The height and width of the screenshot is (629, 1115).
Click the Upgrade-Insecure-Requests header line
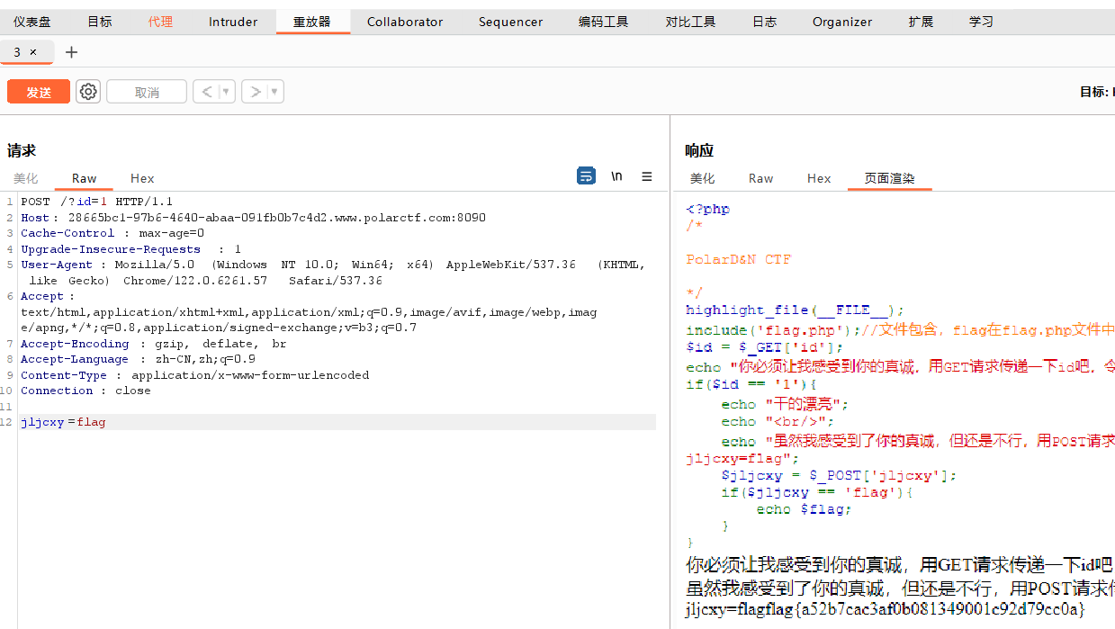pos(130,249)
